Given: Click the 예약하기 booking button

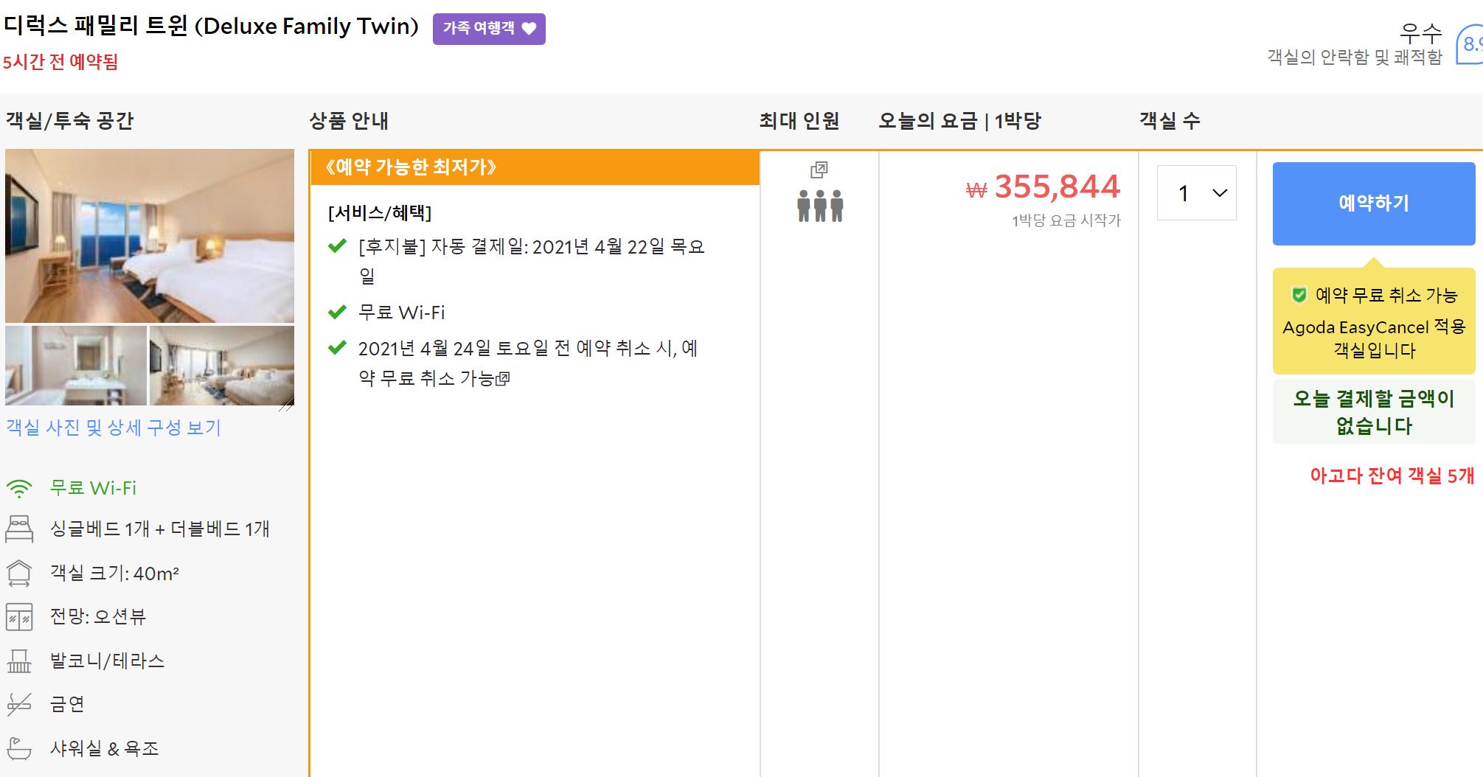Looking at the screenshot, I should [x=1374, y=203].
